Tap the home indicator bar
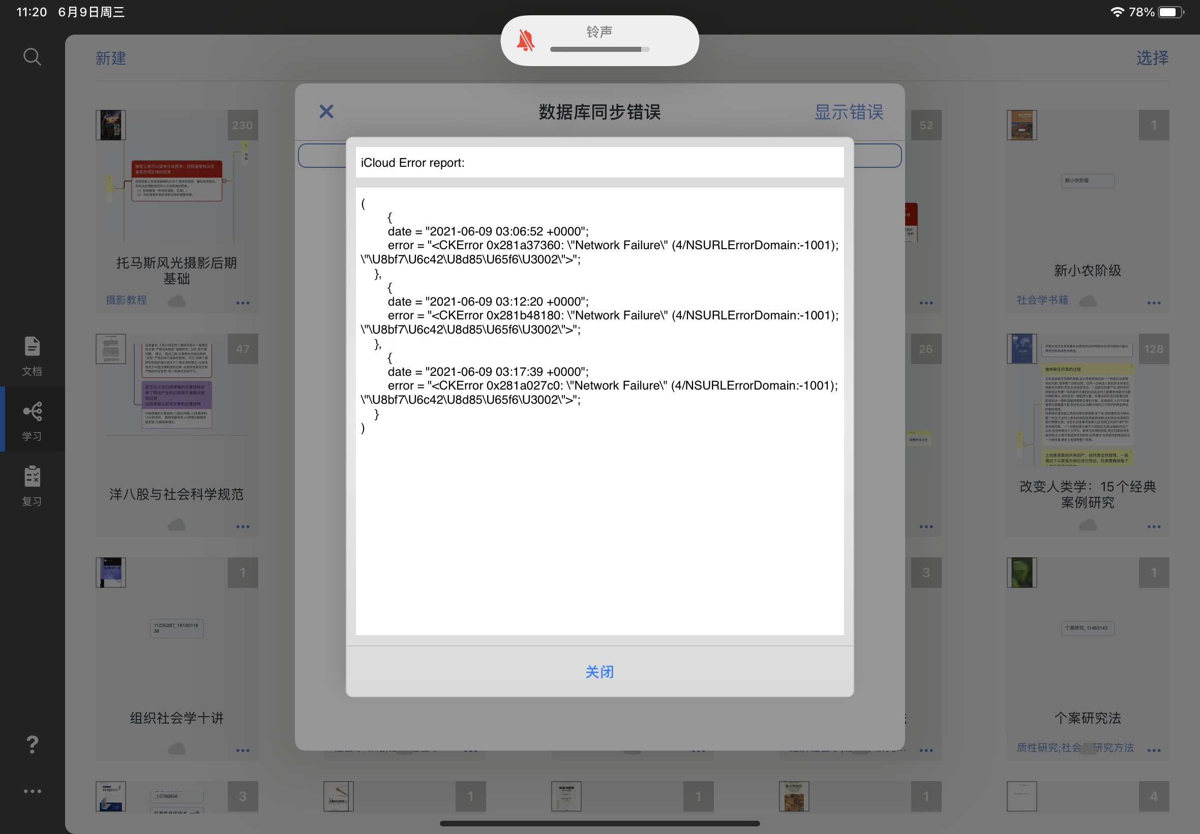 tap(599, 823)
